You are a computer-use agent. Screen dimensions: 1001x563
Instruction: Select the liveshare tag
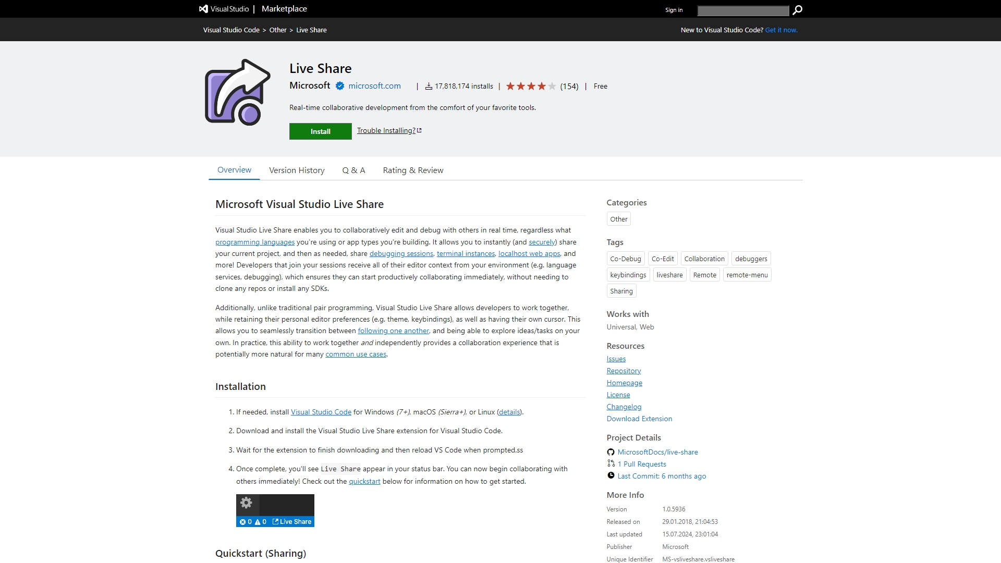click(x=669, y=275)
